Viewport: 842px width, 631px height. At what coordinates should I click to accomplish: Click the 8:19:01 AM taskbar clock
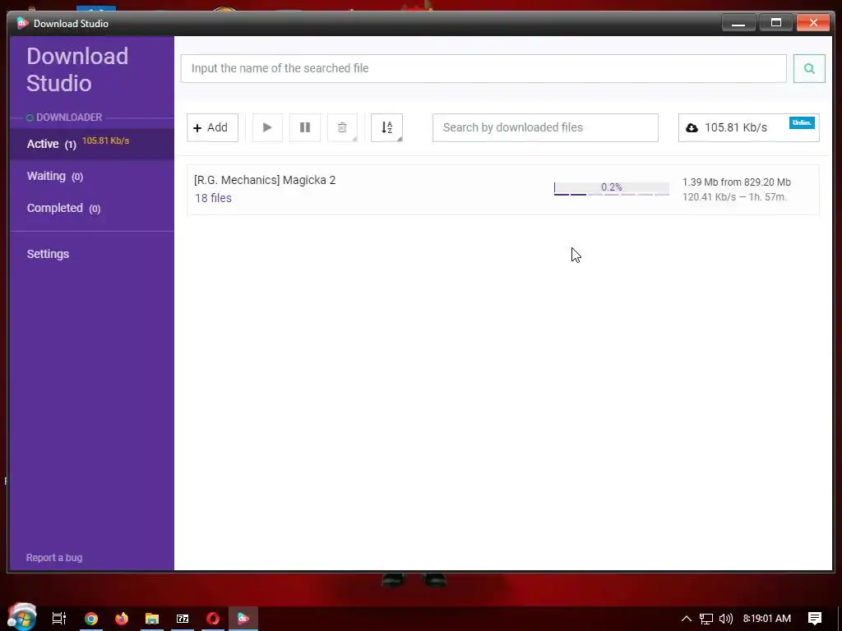click(x=767, y=619)
